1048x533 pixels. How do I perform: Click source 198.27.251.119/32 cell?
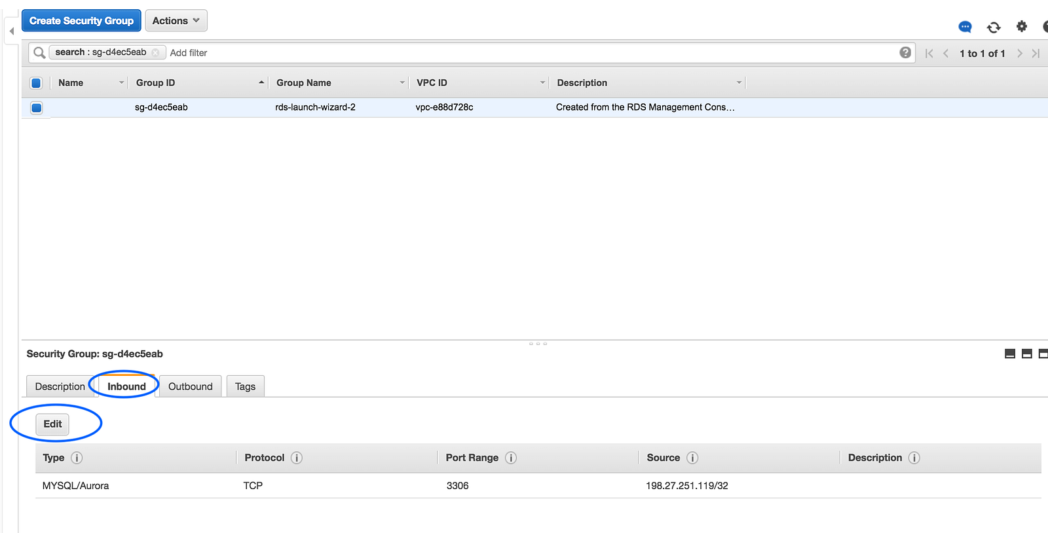tap(687, 486)
